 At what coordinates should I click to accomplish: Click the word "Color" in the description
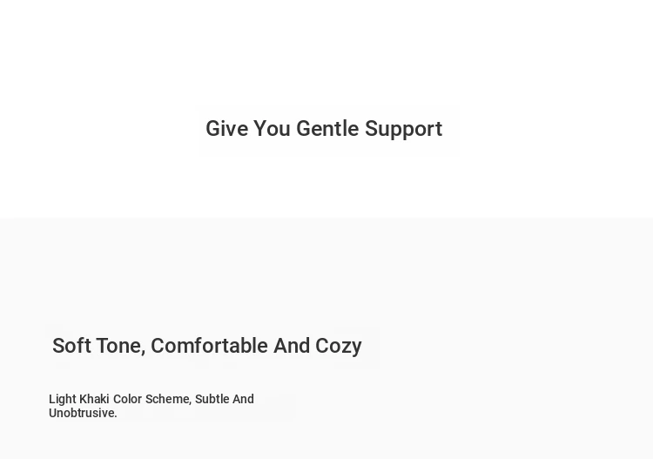(127, 399)
